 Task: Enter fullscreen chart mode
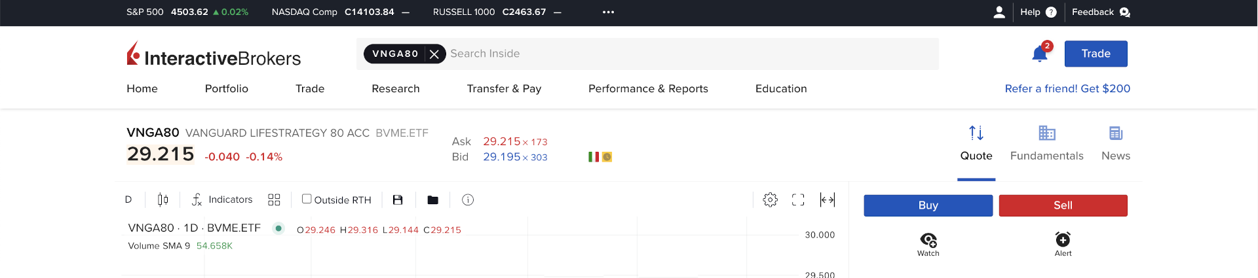click(798, 200)
